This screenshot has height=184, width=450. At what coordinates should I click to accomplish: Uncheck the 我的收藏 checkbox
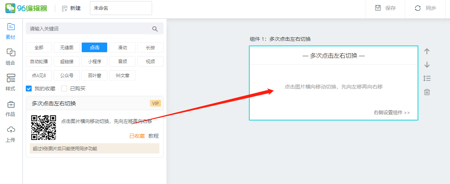point(29,89)
